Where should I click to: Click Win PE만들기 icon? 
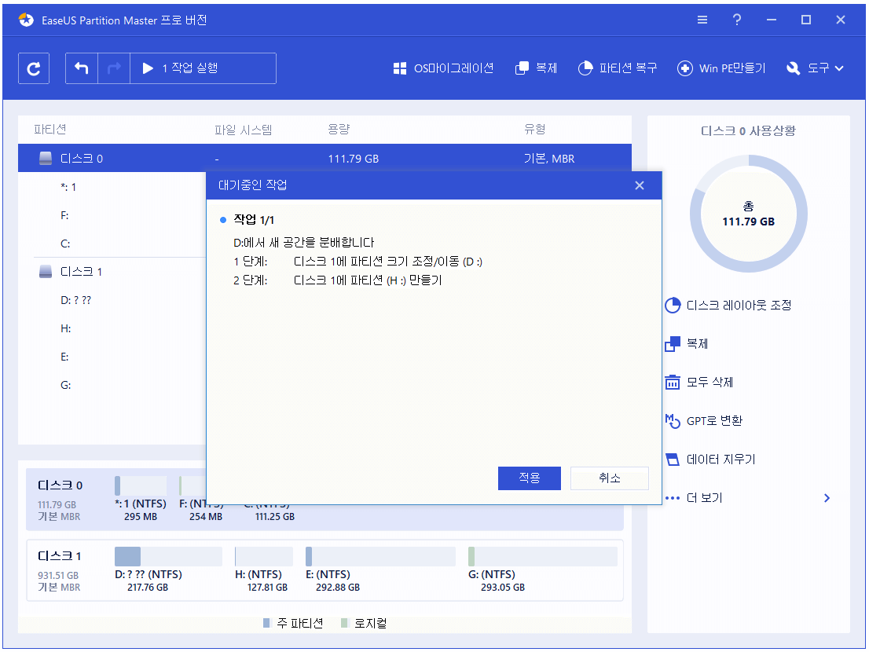click(x=685, y=68)
